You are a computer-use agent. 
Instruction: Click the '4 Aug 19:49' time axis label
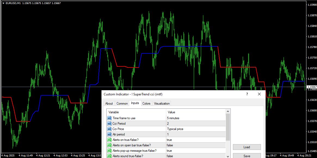(287, 156)
